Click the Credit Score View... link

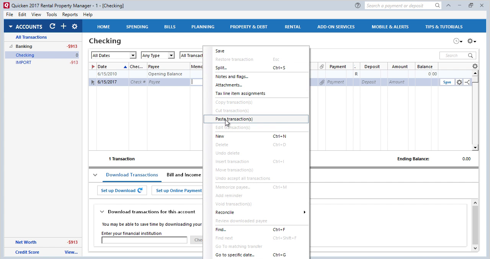coord(71,252)
